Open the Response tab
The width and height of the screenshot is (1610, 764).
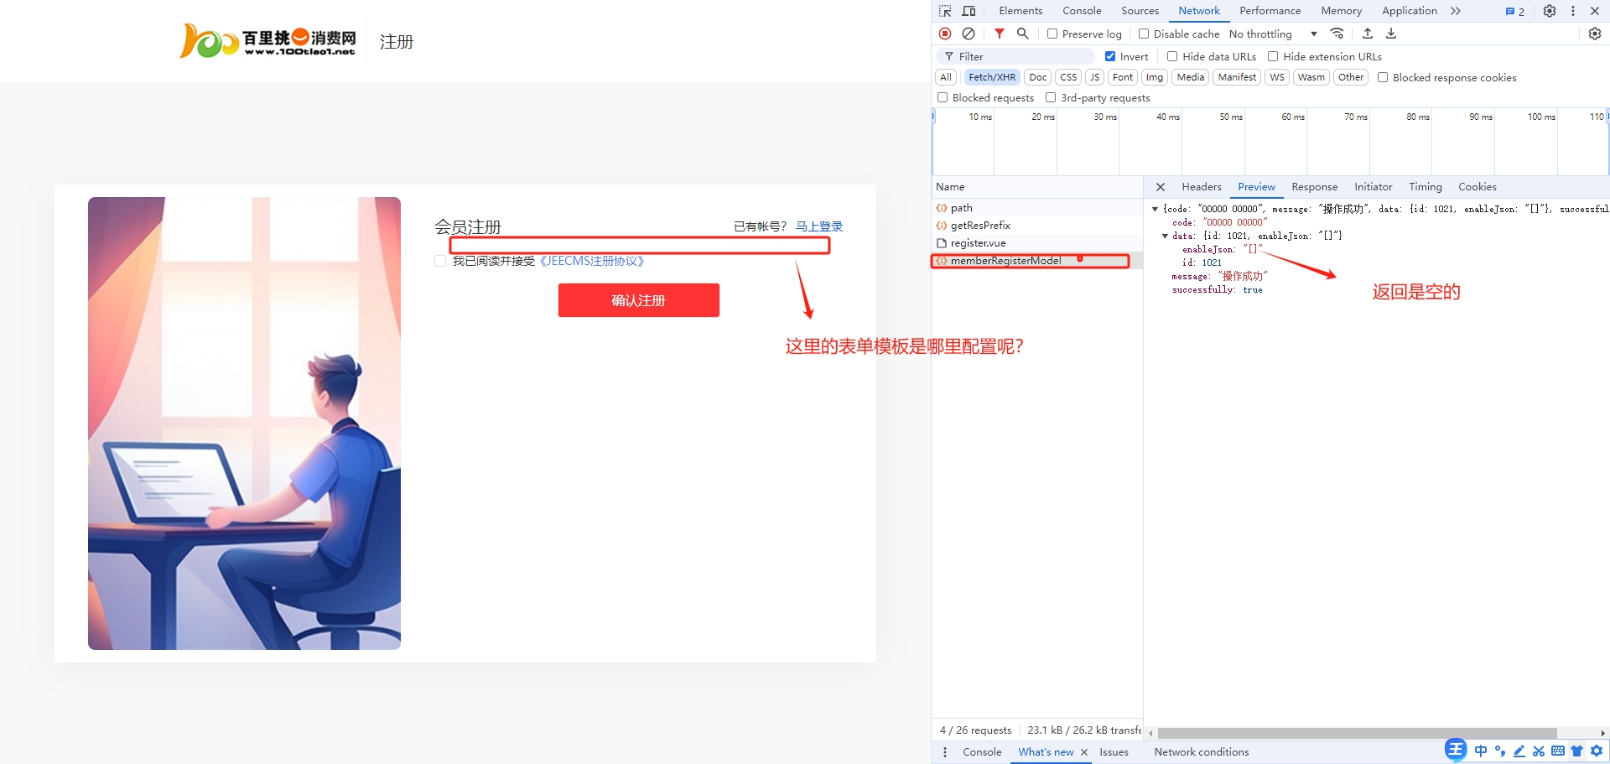1314,187
